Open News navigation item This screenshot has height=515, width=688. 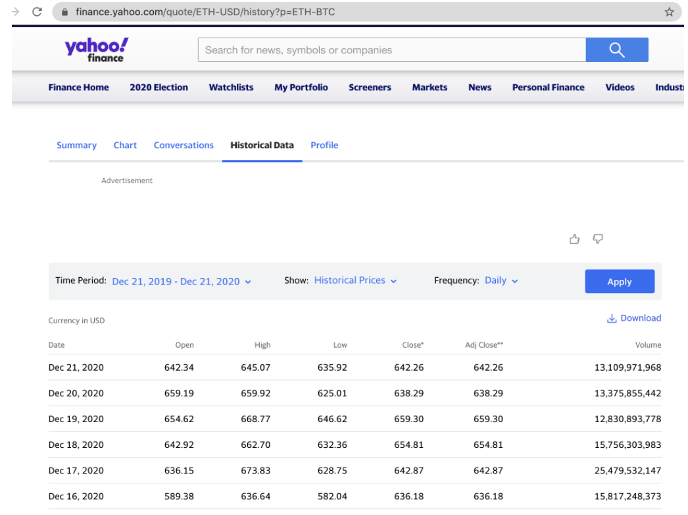pos(479,88)
